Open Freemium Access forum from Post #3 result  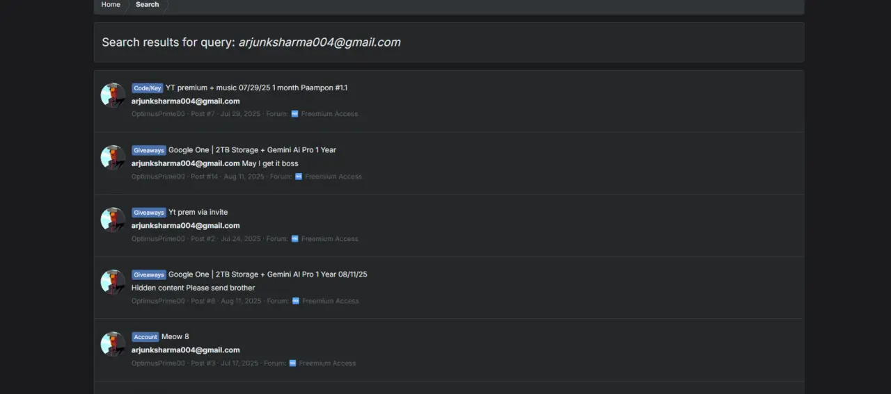327,363
